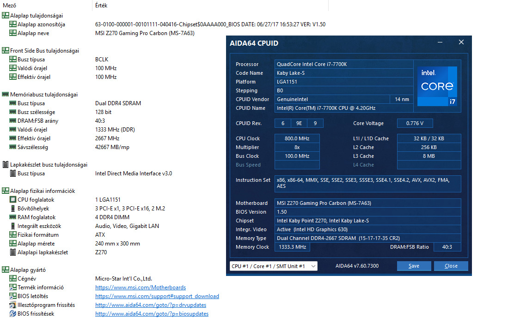The image size is (508, 335).
Task: Click the Bus Clock value 100.0 MHz
Action: pyautogui.click(x=297, y=156)
